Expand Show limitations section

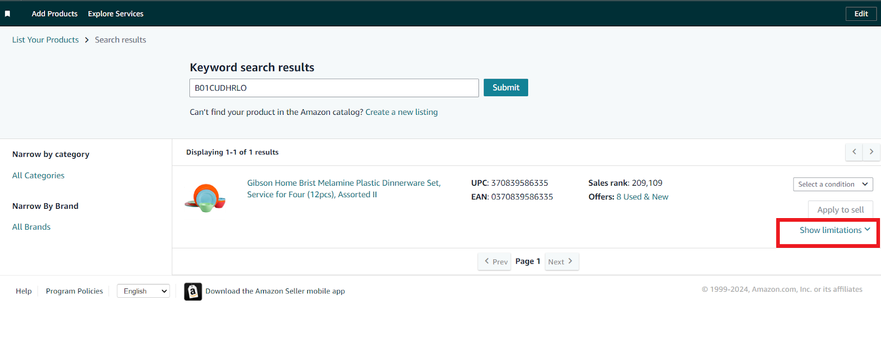(834, 230)
